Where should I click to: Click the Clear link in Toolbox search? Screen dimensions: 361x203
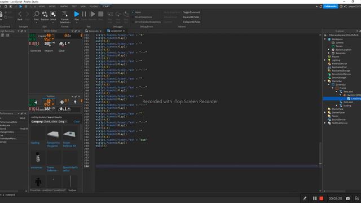77,122
